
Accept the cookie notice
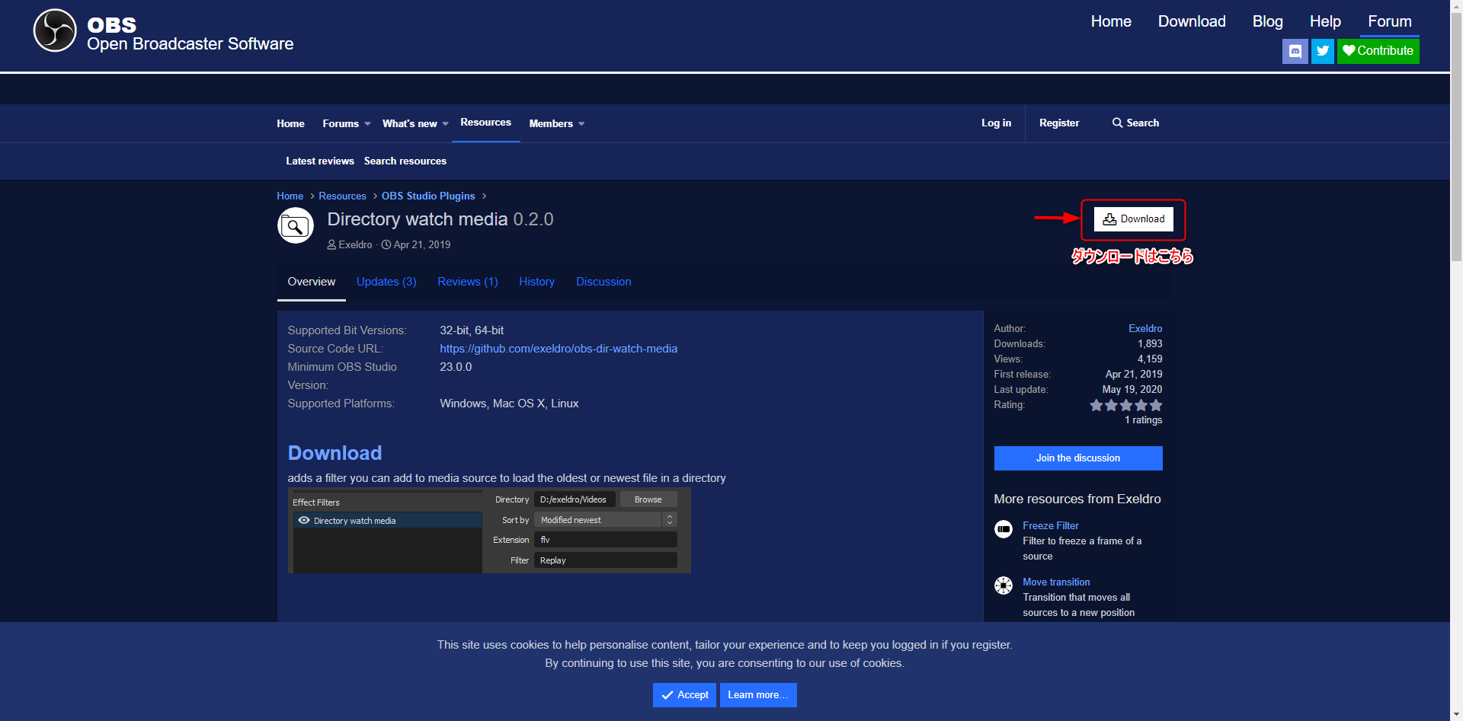pyautogui.click(x=684, y=695)
